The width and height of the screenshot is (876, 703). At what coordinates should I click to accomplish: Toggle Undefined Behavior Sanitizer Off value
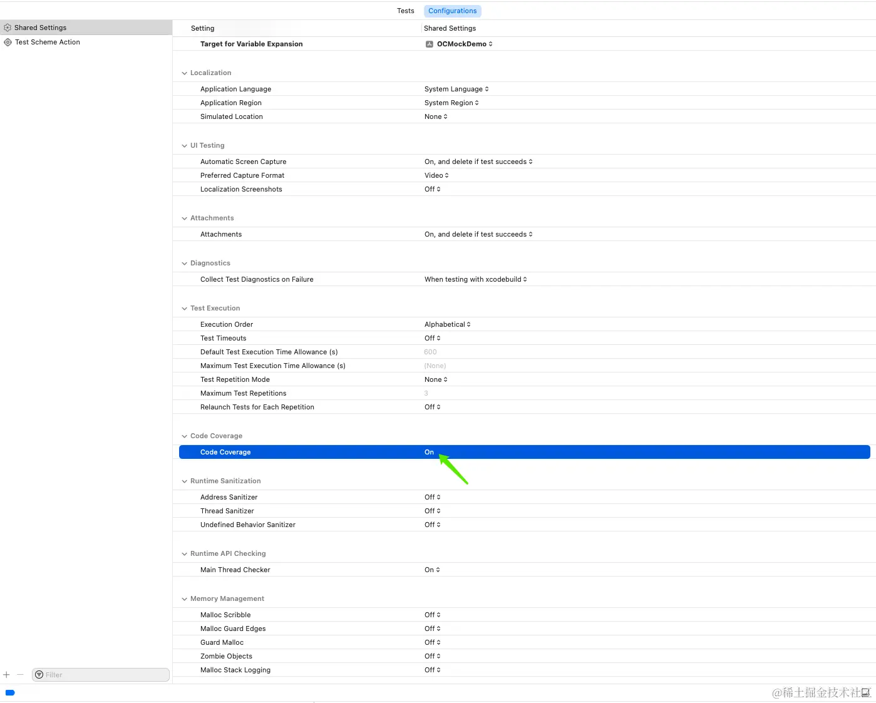coord(433,525)
